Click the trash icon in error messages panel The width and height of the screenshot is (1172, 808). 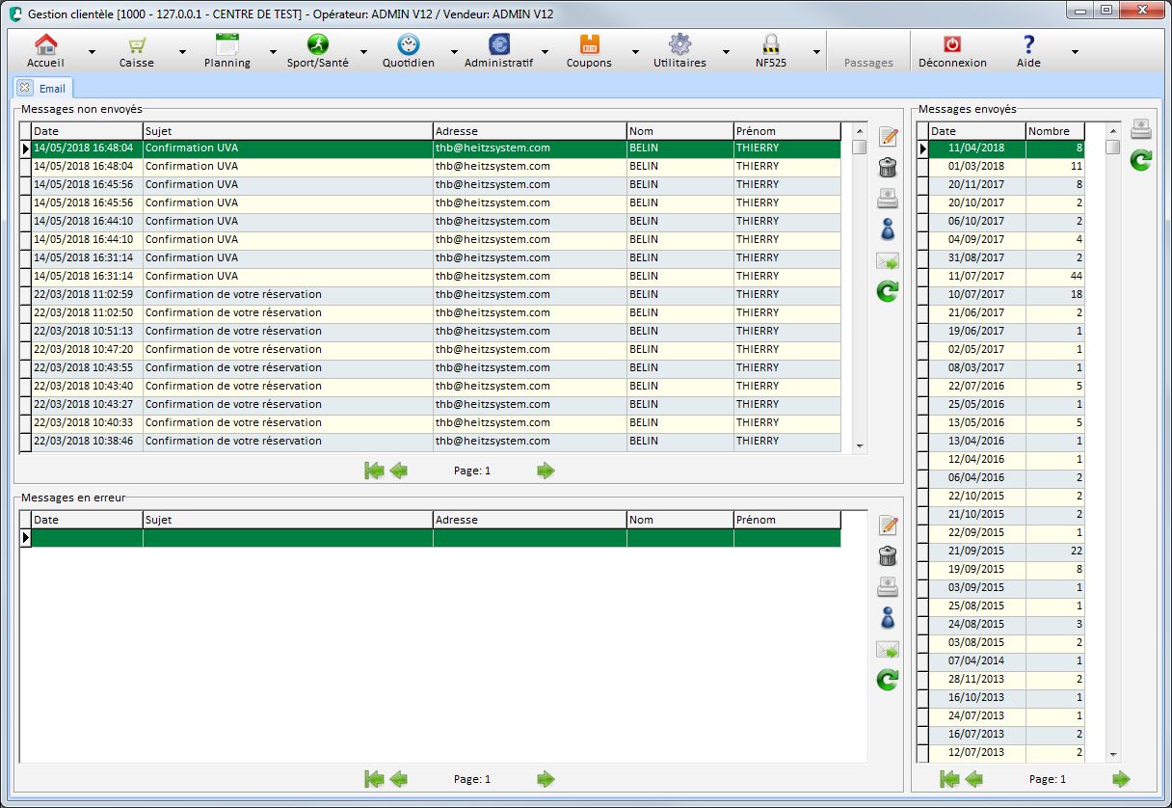click(x=887, y=556)
